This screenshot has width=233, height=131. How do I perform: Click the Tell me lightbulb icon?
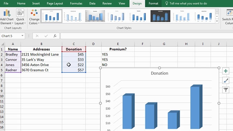167,3
